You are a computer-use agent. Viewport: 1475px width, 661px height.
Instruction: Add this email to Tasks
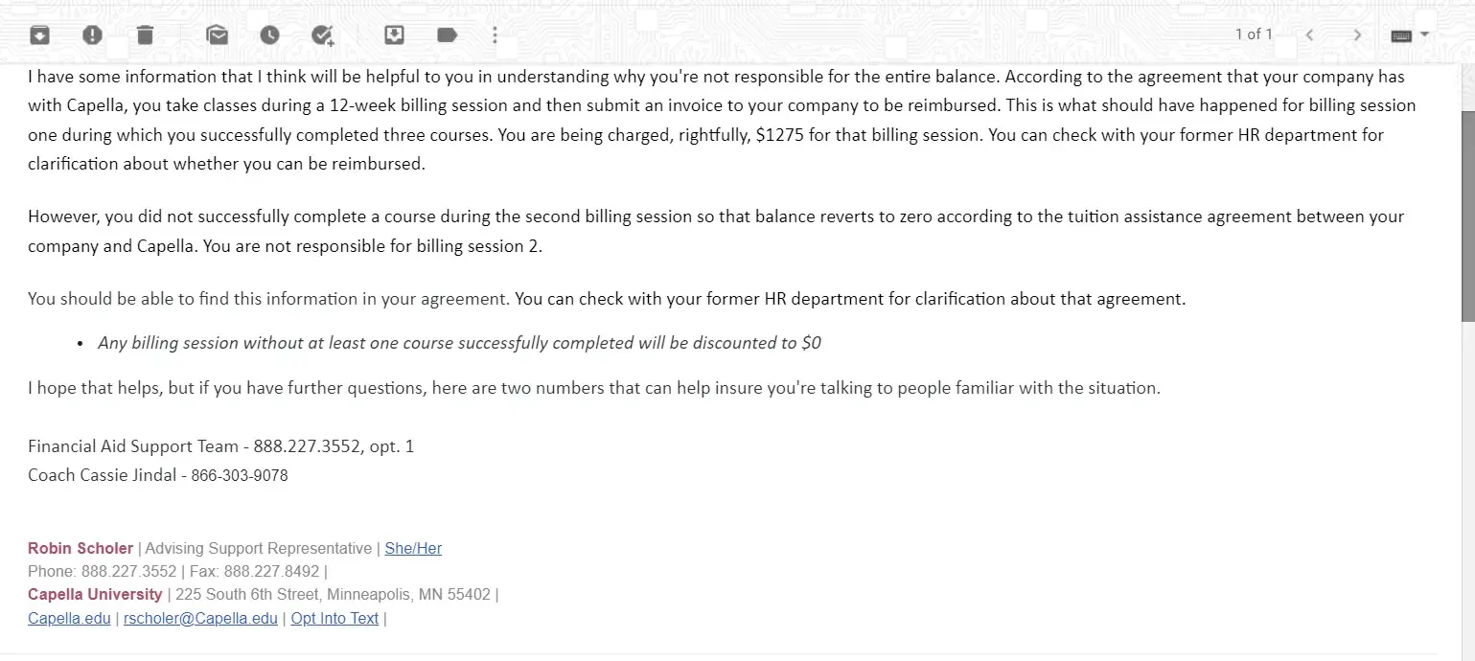323,35
